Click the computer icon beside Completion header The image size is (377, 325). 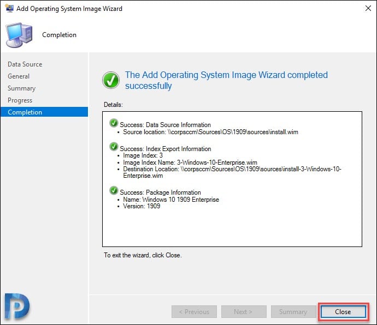19,35
